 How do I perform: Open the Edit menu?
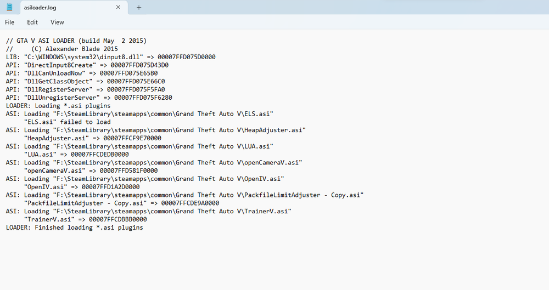tap(32, 22)
